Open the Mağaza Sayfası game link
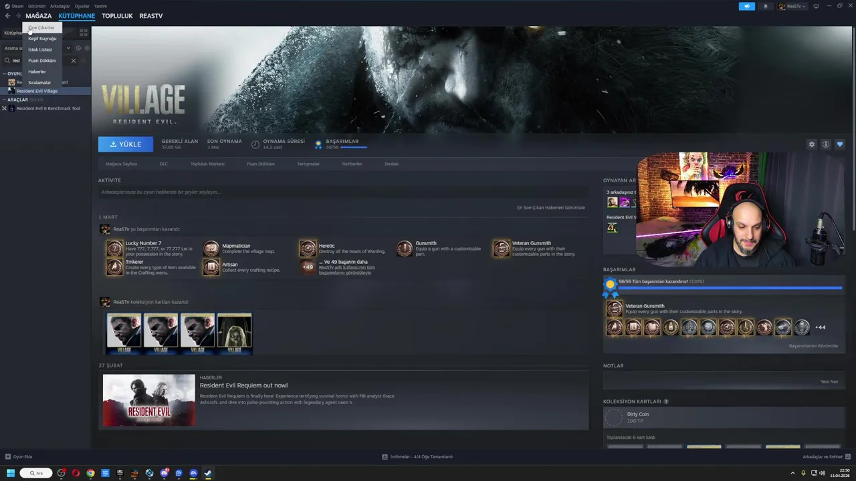This screenshot has height=481, width=856. (x=121, y=164)
